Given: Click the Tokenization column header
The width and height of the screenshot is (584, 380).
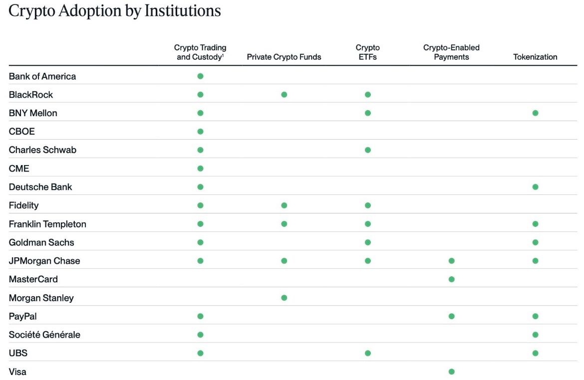Looking at the screenshot, I should pos(535,57).
